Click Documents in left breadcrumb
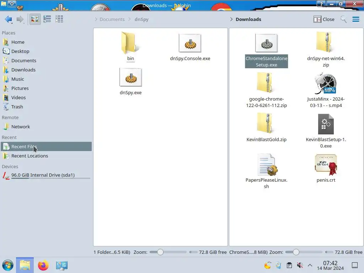The height and width of the screenshot is (273, 364). [112, 19]
